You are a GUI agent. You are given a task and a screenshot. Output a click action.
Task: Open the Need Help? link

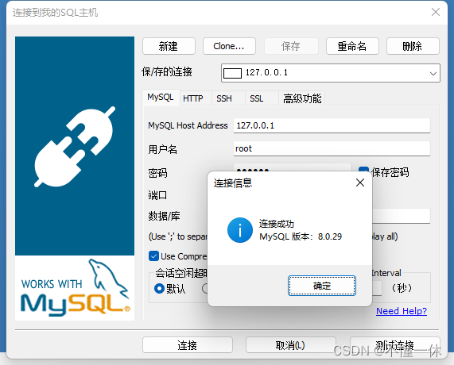pyautogui.click(x=402, y=311)
